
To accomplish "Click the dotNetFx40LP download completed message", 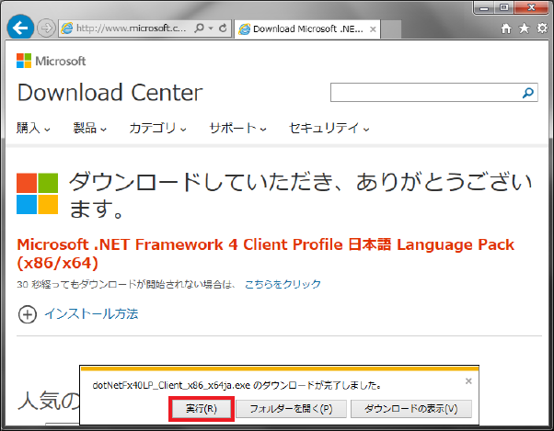I will pyautogui.click(x=237, y=385).
